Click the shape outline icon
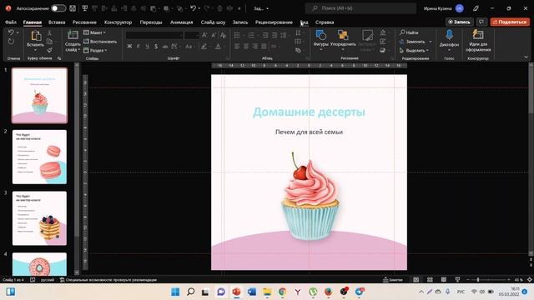534x300 pixels. [x=383, y=42]
